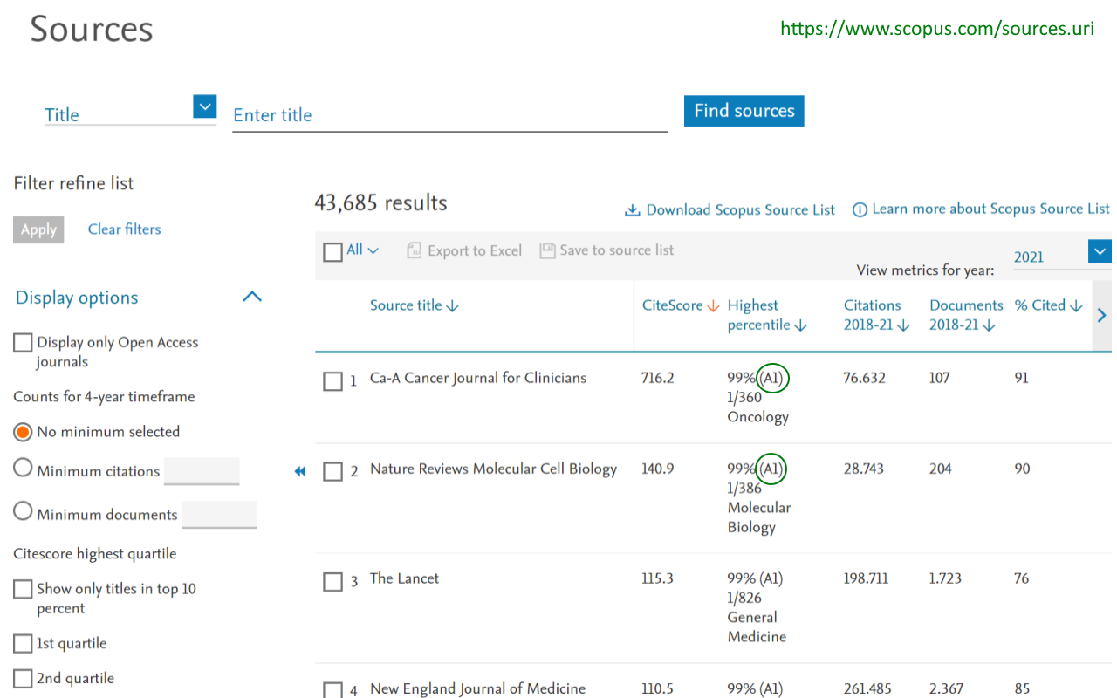Viewport: 1117px width, 698px height.
Task: Click the info icon for Scopus Source List
Action: click(x=860, y=209)
